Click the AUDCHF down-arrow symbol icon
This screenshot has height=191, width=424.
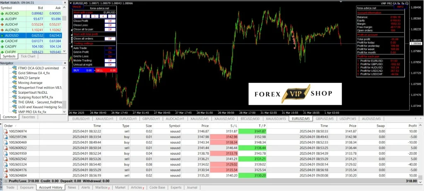point(2,24)
